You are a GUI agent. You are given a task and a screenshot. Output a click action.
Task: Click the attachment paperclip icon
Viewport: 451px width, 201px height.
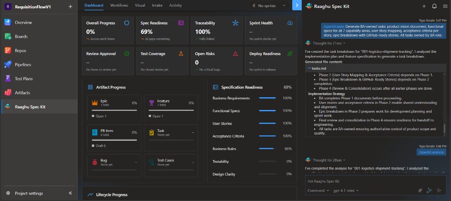pyautogui.click(x=420, y=190)
